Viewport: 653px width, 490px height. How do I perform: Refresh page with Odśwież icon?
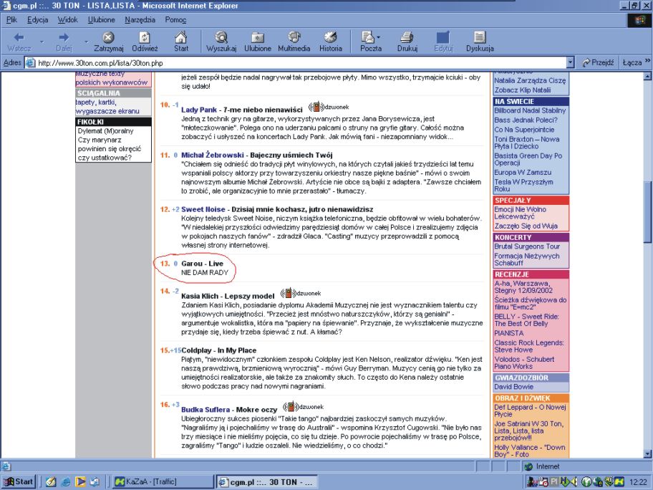point(145,37)
